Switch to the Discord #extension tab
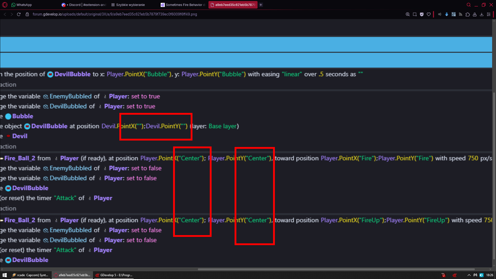This screenshot has height=279, width=496. tap(84, 5)
